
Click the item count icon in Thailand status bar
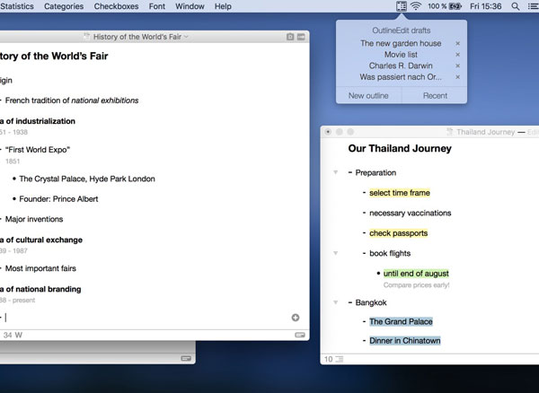pyautogui.click(x=340, y=359)
